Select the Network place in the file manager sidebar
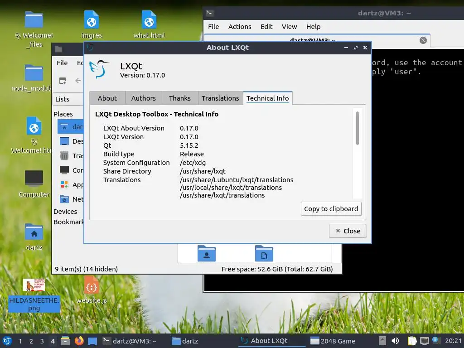Image resolution: width=464 pixels, height=348 pixels. point(71,199)
